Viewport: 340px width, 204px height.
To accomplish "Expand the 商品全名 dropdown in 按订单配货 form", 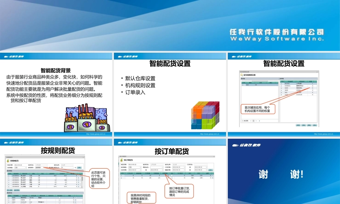I will point(157,167).
